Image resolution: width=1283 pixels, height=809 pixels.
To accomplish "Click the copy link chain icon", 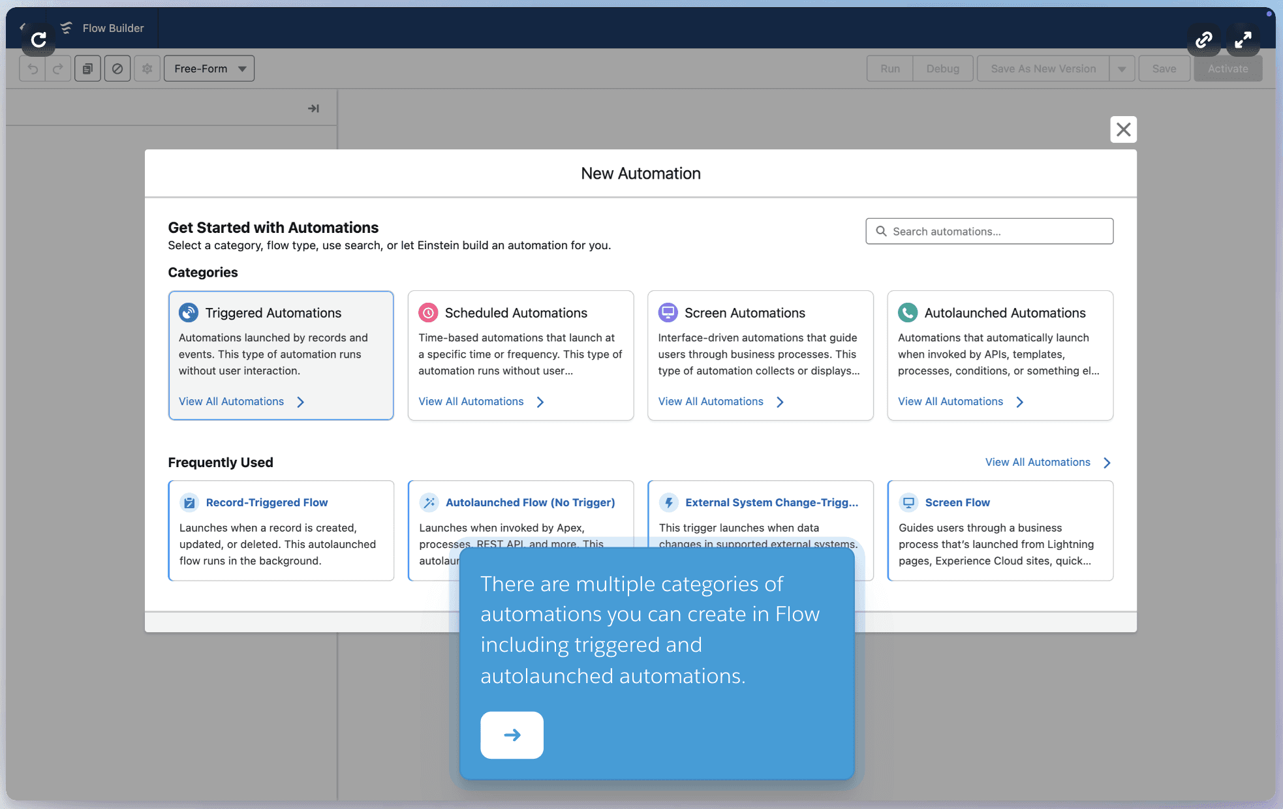I will [x=1203, y=40].
